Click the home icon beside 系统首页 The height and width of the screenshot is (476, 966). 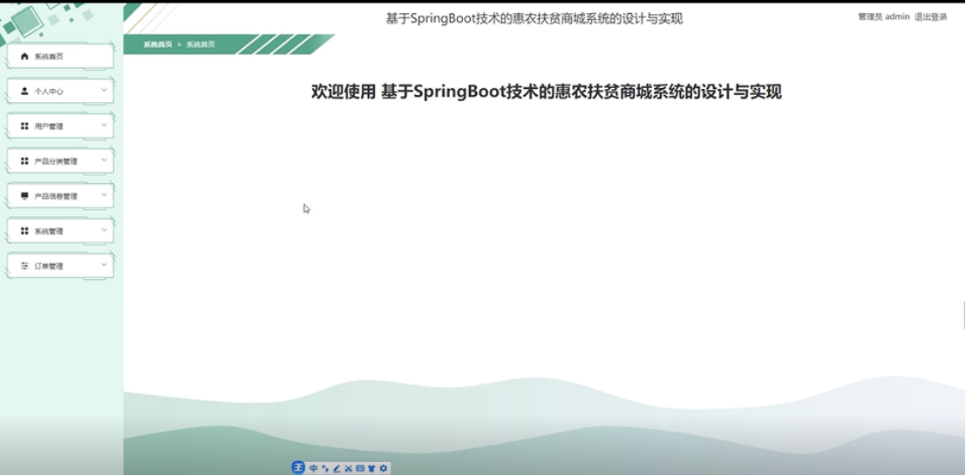click(24, 56)
